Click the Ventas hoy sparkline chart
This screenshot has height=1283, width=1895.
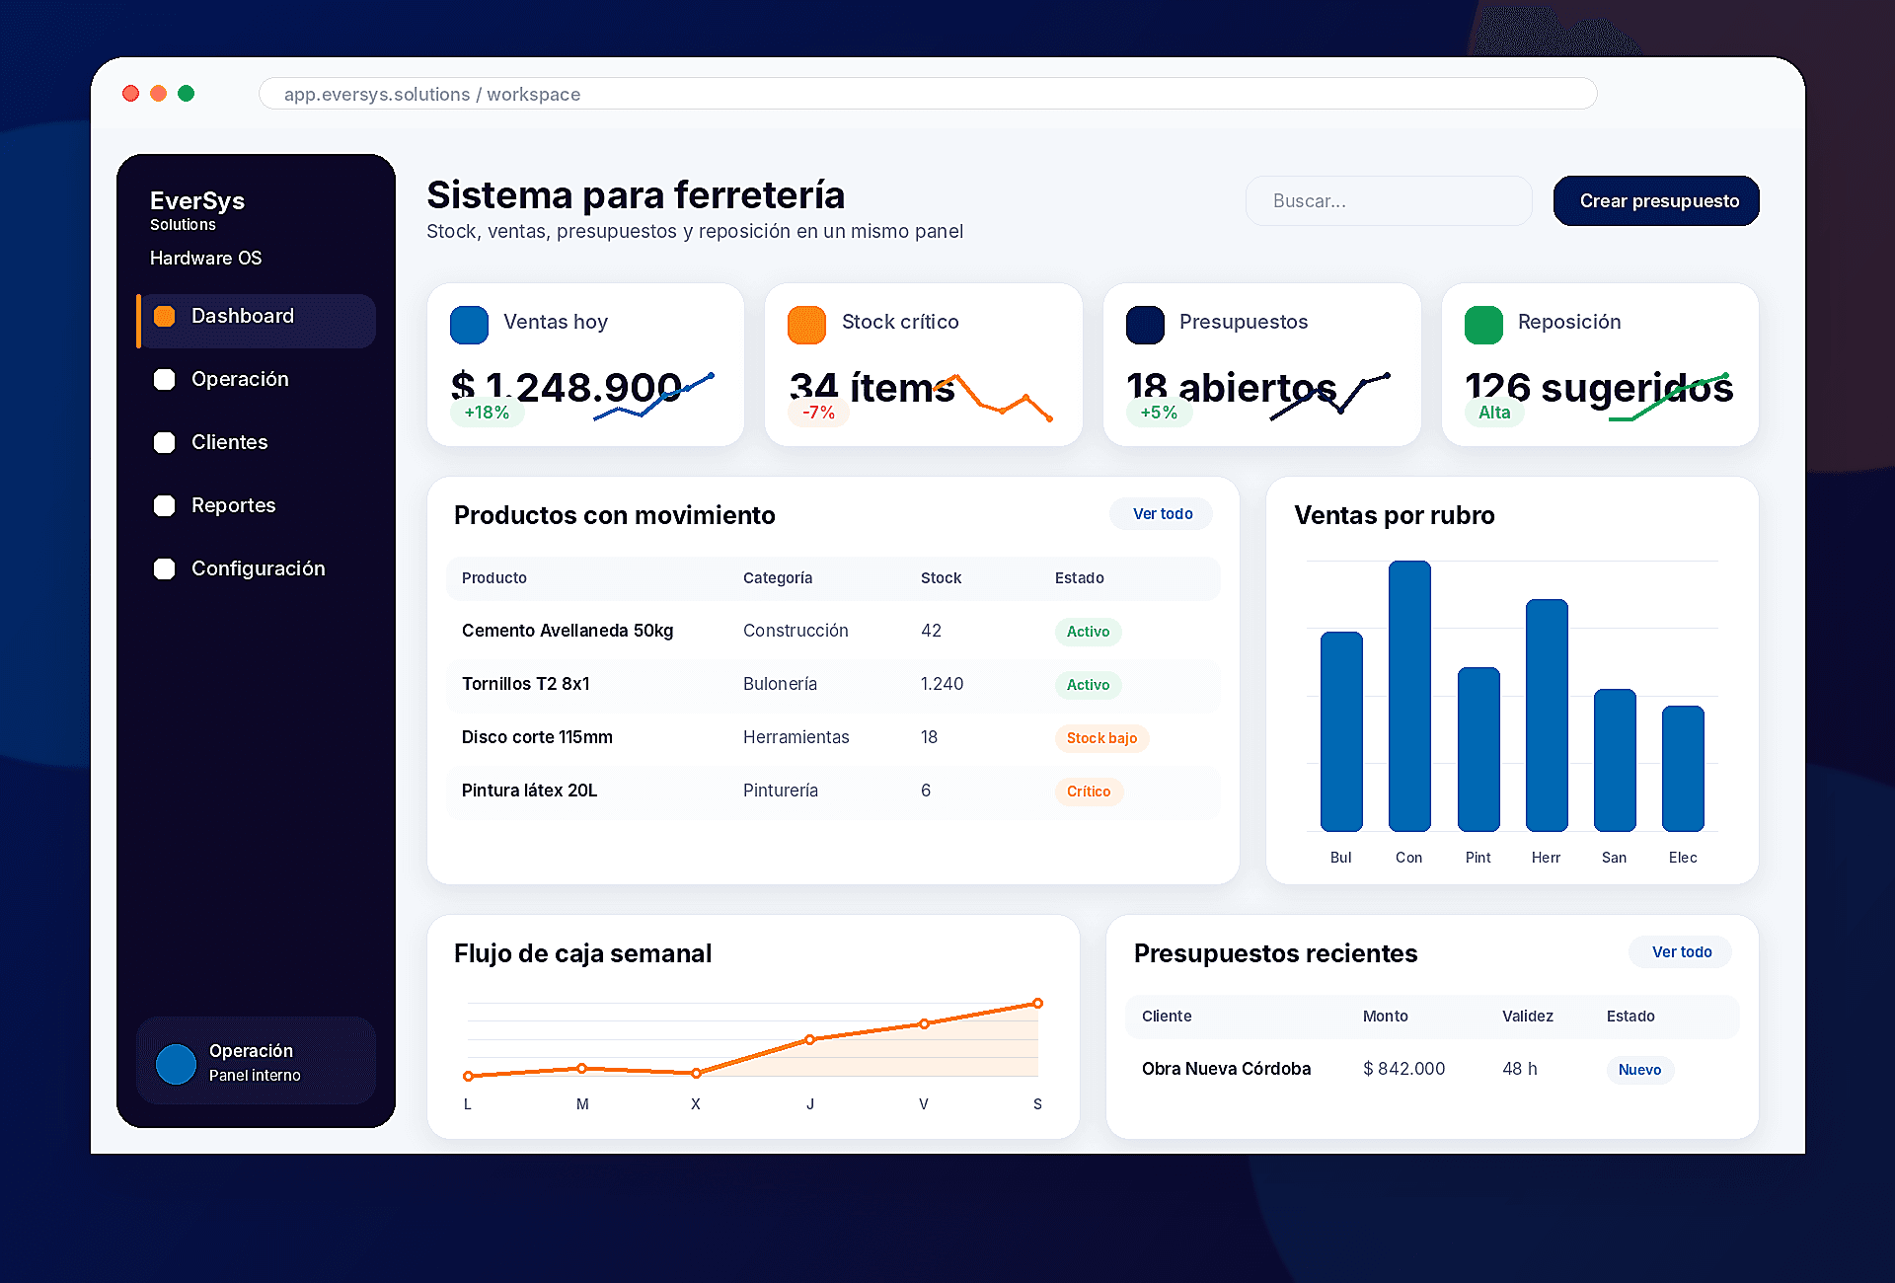(x=653, y=397)
